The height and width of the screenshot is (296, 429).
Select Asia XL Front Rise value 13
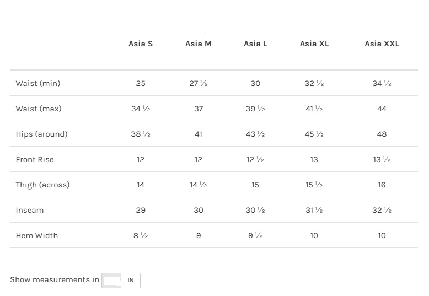[314, 159]
